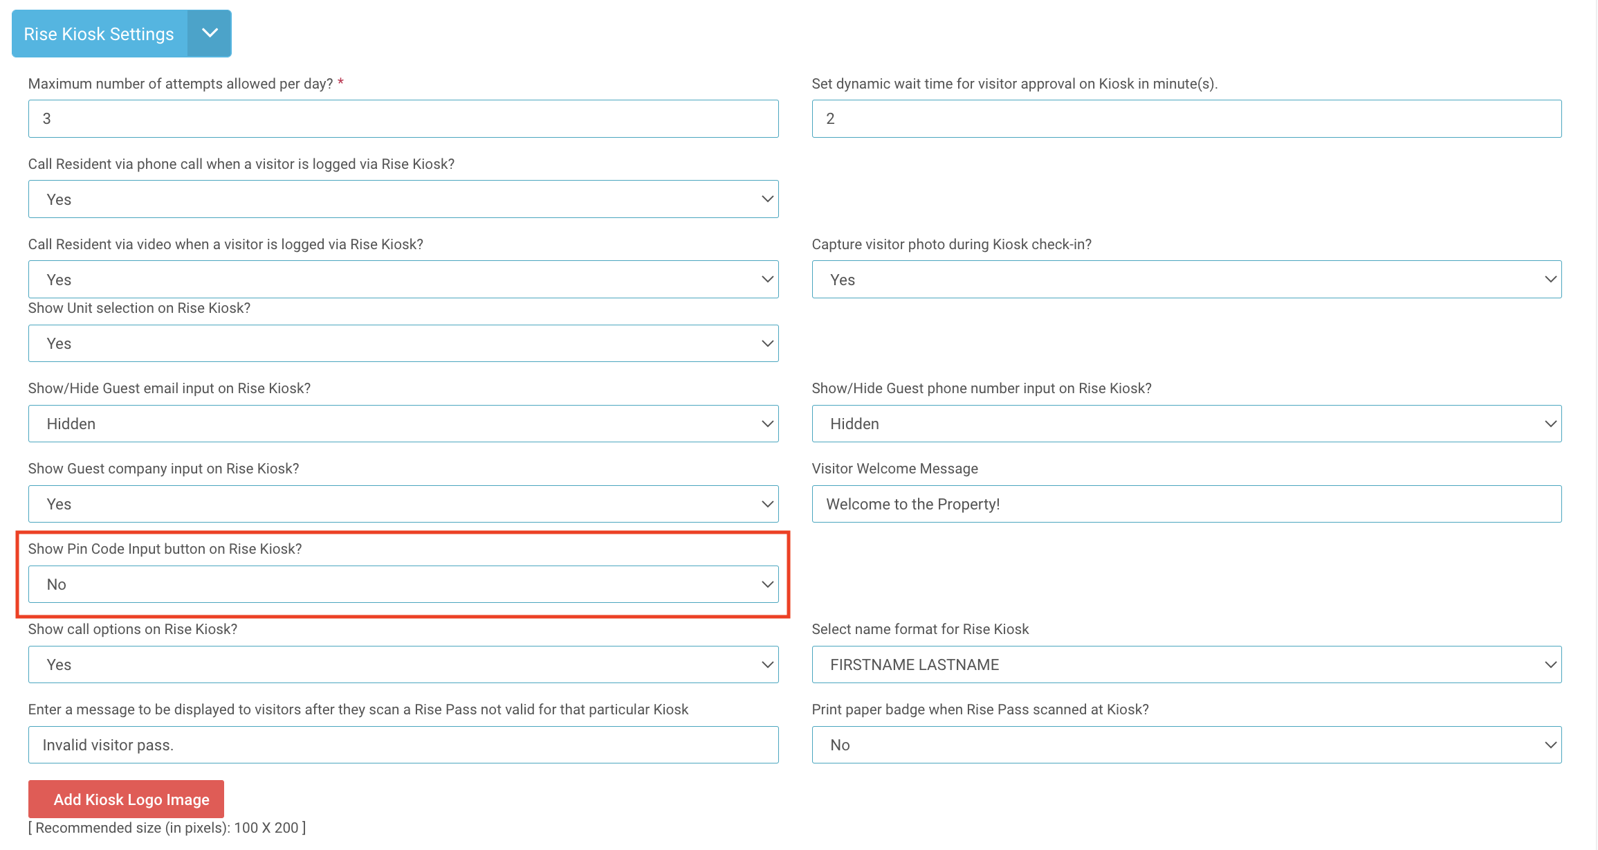The width and height of the screenshot is (1598, 850).
Task: Open the Print paper badge dropdown
Action: [x=1186, y=745]
